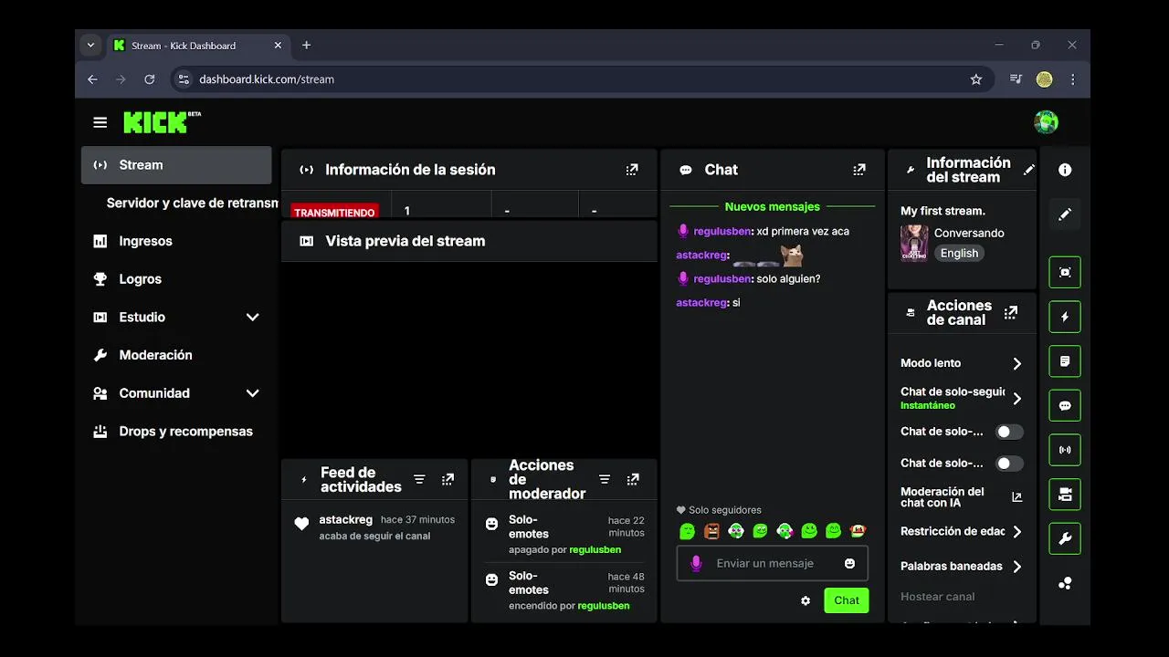Pop out the Feed de actividades panel
Viewport: 1169px width, 657px height.
[x=448, y=479]
